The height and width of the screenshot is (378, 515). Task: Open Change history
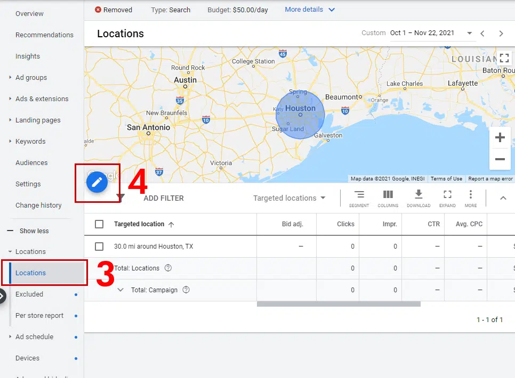[38, 206]
